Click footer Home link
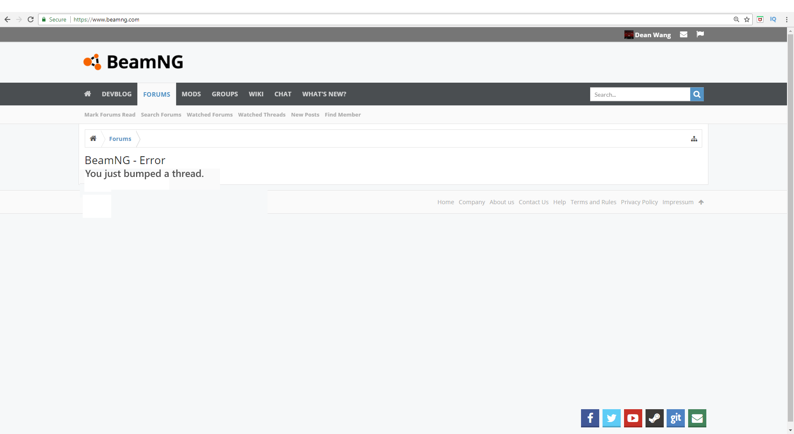Viewport: 794px width, 434px height. click(446, 202)
